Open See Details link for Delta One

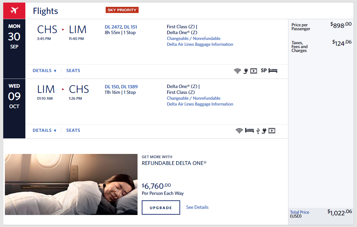[x=197, y=207]
